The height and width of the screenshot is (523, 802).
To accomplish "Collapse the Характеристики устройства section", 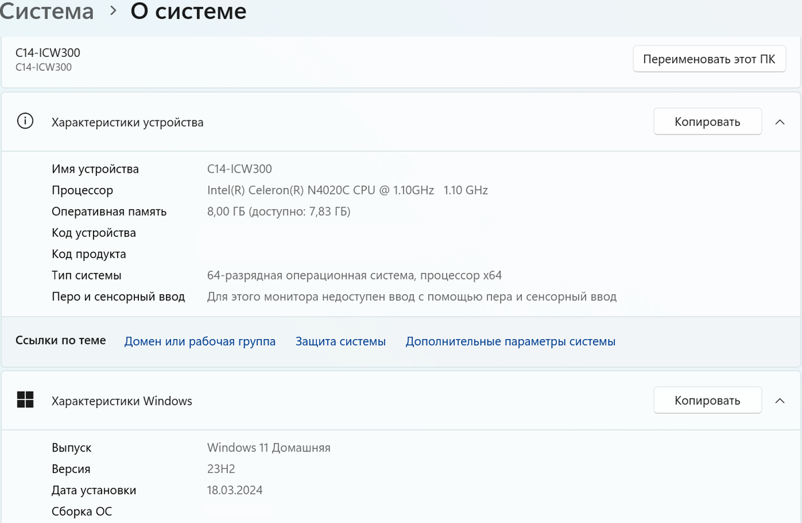I will (779, 122).
